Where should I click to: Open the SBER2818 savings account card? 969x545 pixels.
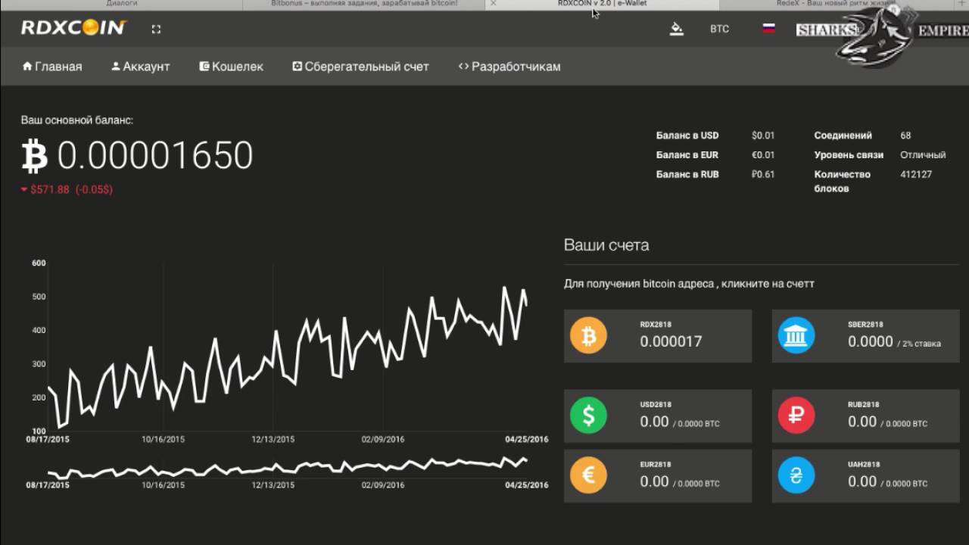tap(866, 335)
